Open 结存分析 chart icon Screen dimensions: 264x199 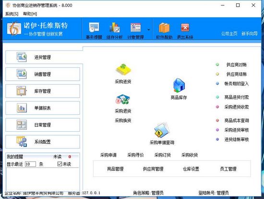pyautogui.click(x=115, y=27)
